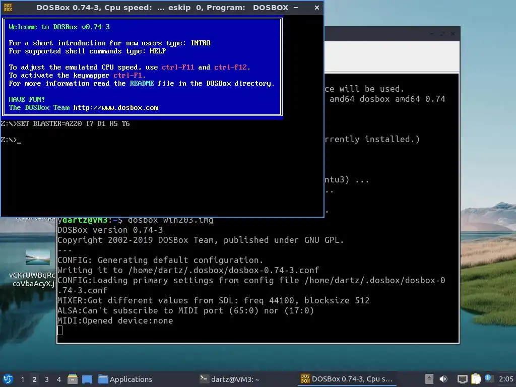Screen dimensions: 516x387
Task: Click the 'Copyright 2002-2019 DOSBox Team' terminal line
Action: pyautogui.click(x=201, y=240)
